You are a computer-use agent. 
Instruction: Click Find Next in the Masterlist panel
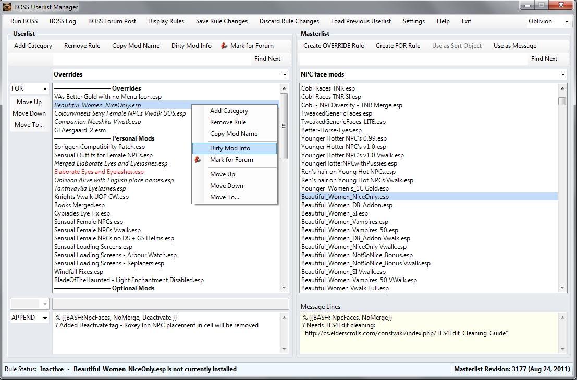[x=544, y=59]
